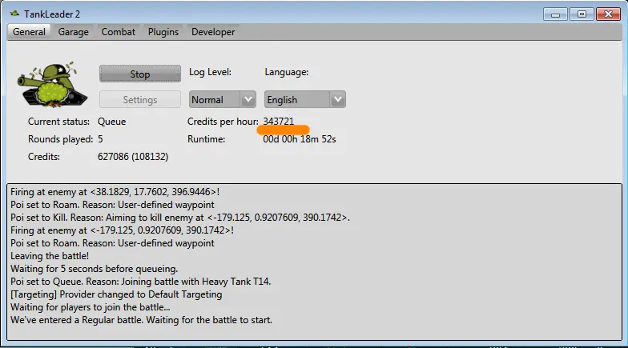
Task: Open the Combat tab
Action: tap(119, 32)
